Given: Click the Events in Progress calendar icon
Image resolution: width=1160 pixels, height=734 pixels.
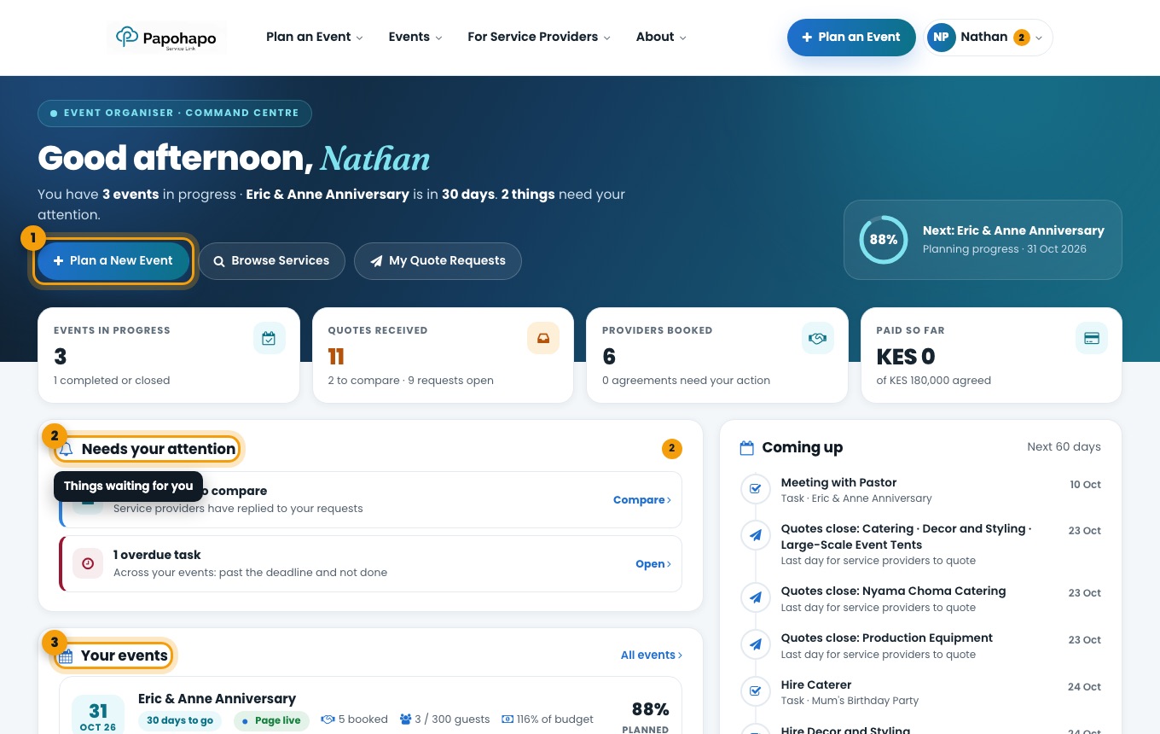Looking at the screenshot, I should [270, 338].
